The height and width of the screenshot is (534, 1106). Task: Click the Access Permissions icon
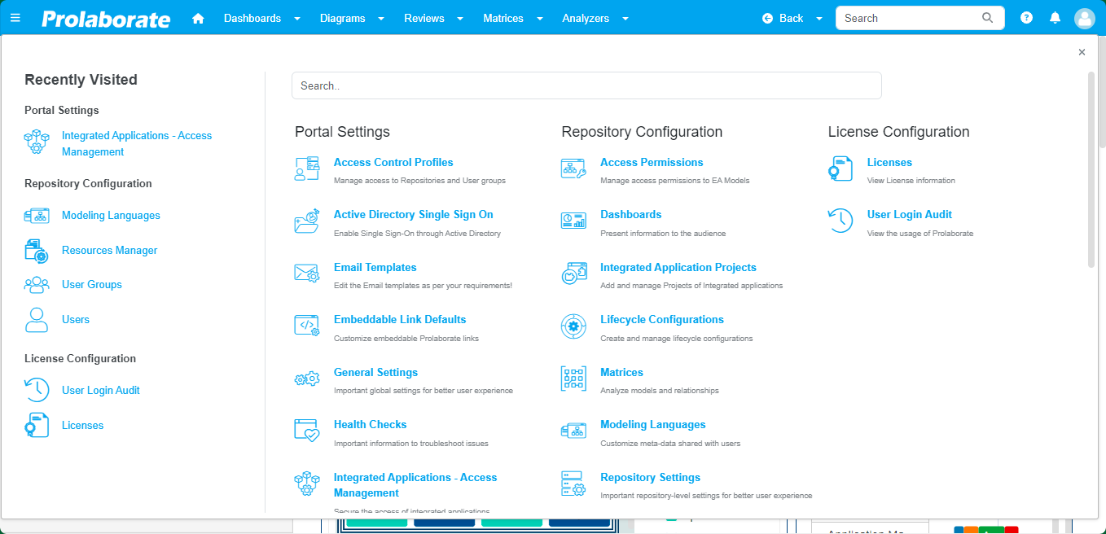click(573, 169)
